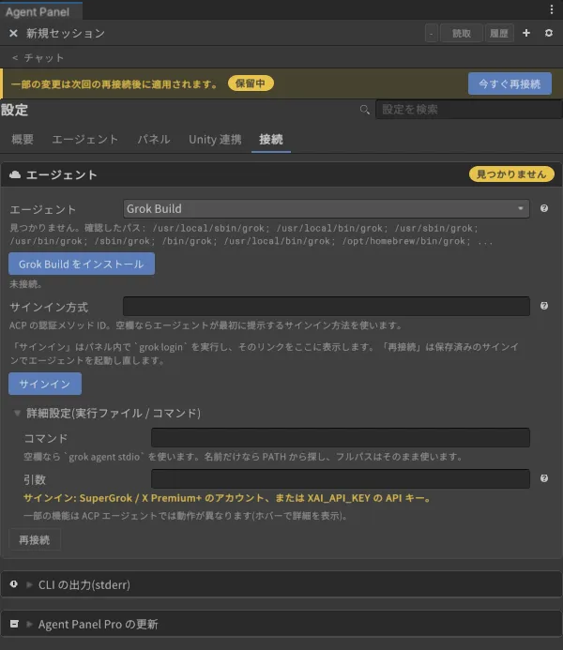
Task: Click the info icon beside CLI の出力(stderr)
Action: pos(14,584)
